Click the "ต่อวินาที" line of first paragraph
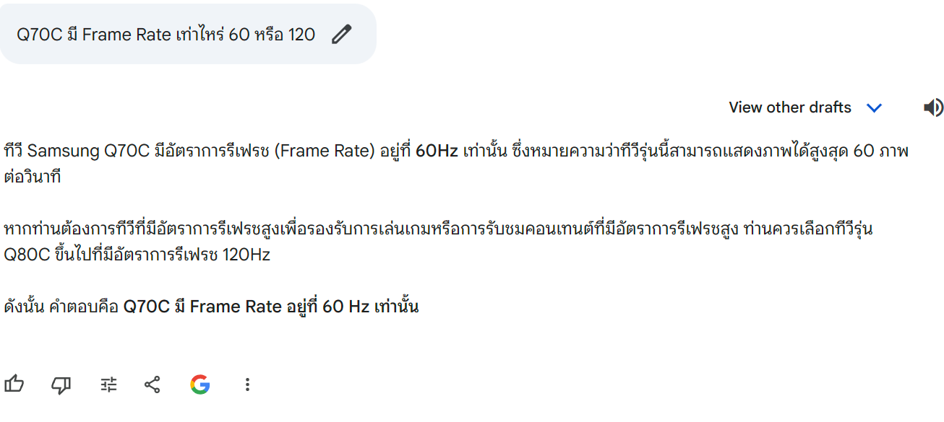The image size is (944, 422). tap(33, 177)
